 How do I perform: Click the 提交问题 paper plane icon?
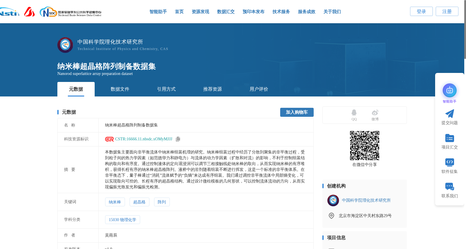(x=450, y=114)
